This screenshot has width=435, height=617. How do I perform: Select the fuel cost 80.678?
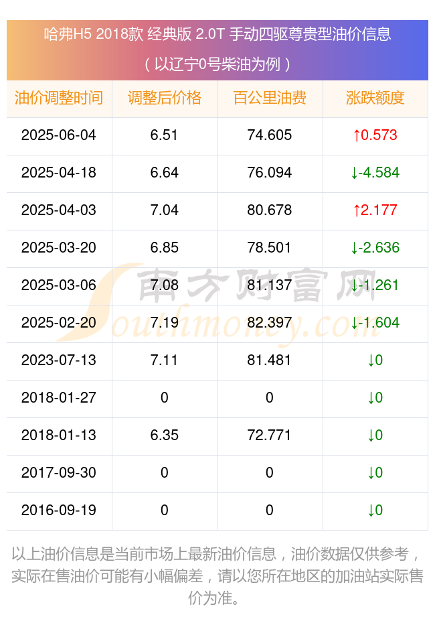click(270, 210)
